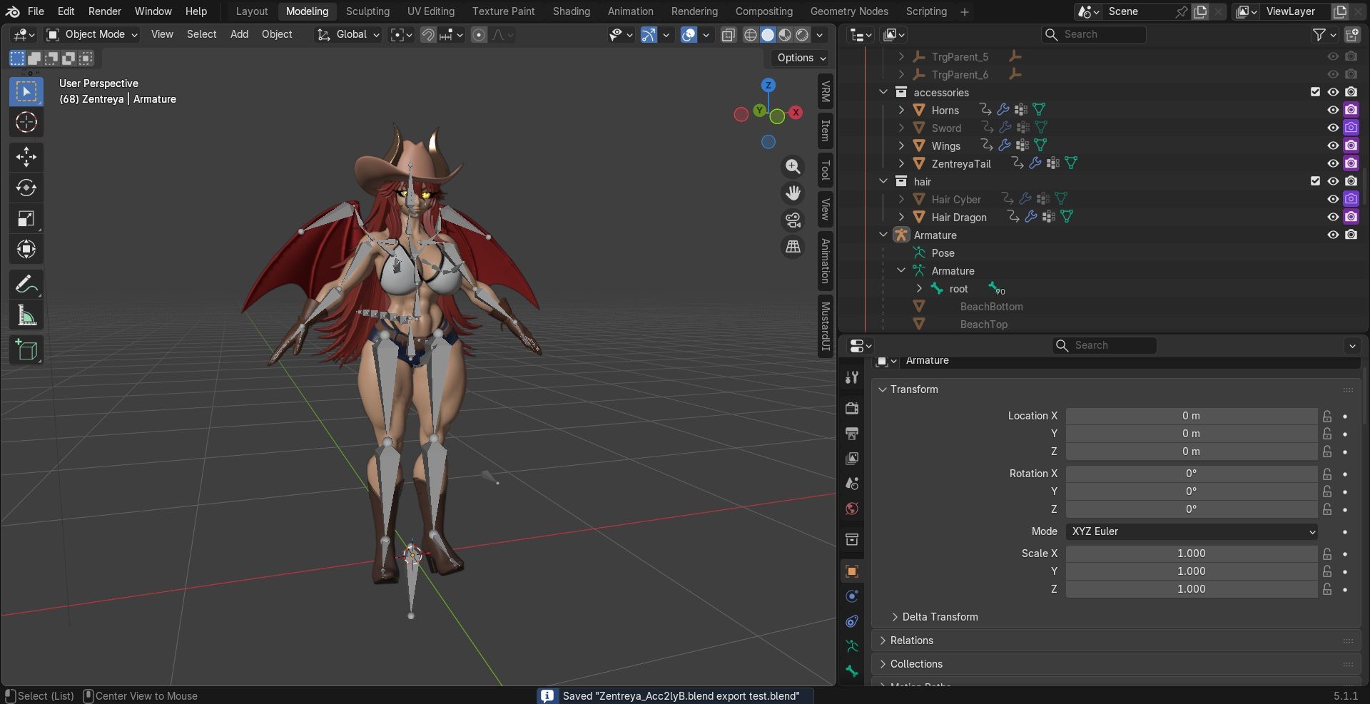Open the View Layer properties tab icon

coord(851,458)
